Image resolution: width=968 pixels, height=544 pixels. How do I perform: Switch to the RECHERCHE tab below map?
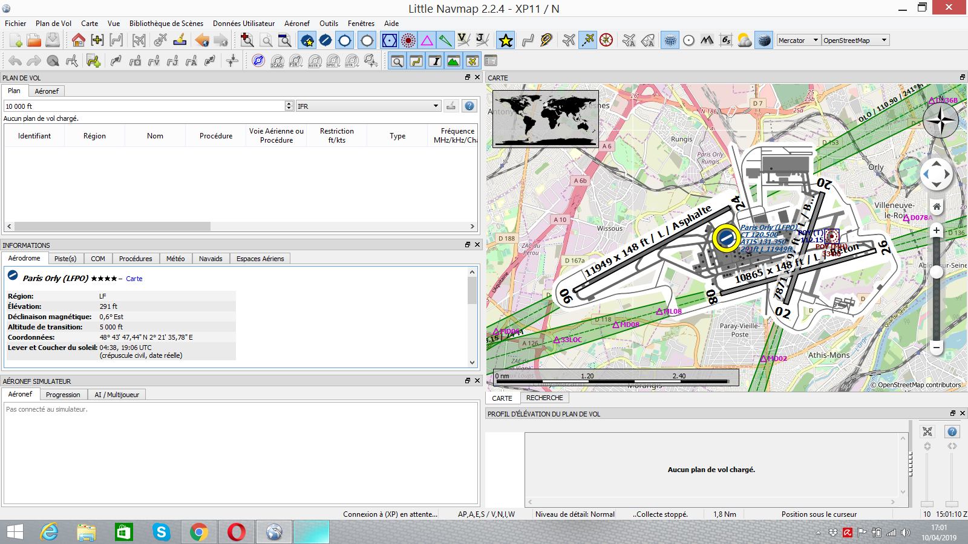(x=544, y=398)
